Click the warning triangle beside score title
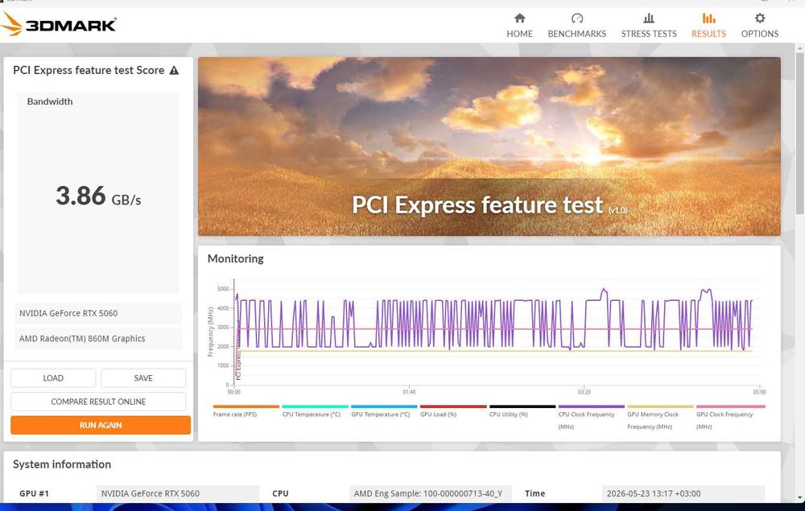 point(174,70)
